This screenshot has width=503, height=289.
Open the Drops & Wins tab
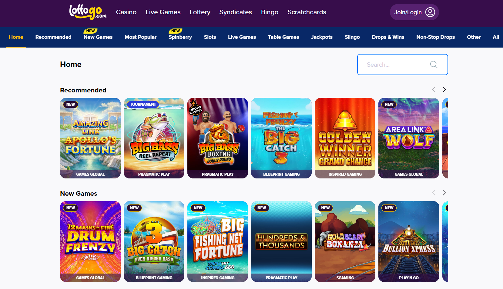(x=388, y=37)
